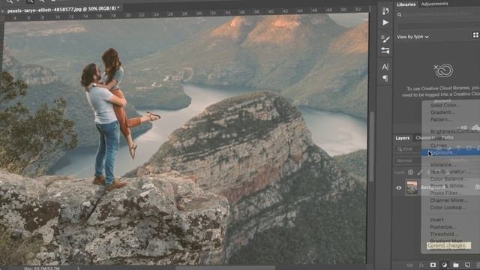Open the Brushes panel icon
This screenshot has width=480, height=270.
tap(385, 39)
